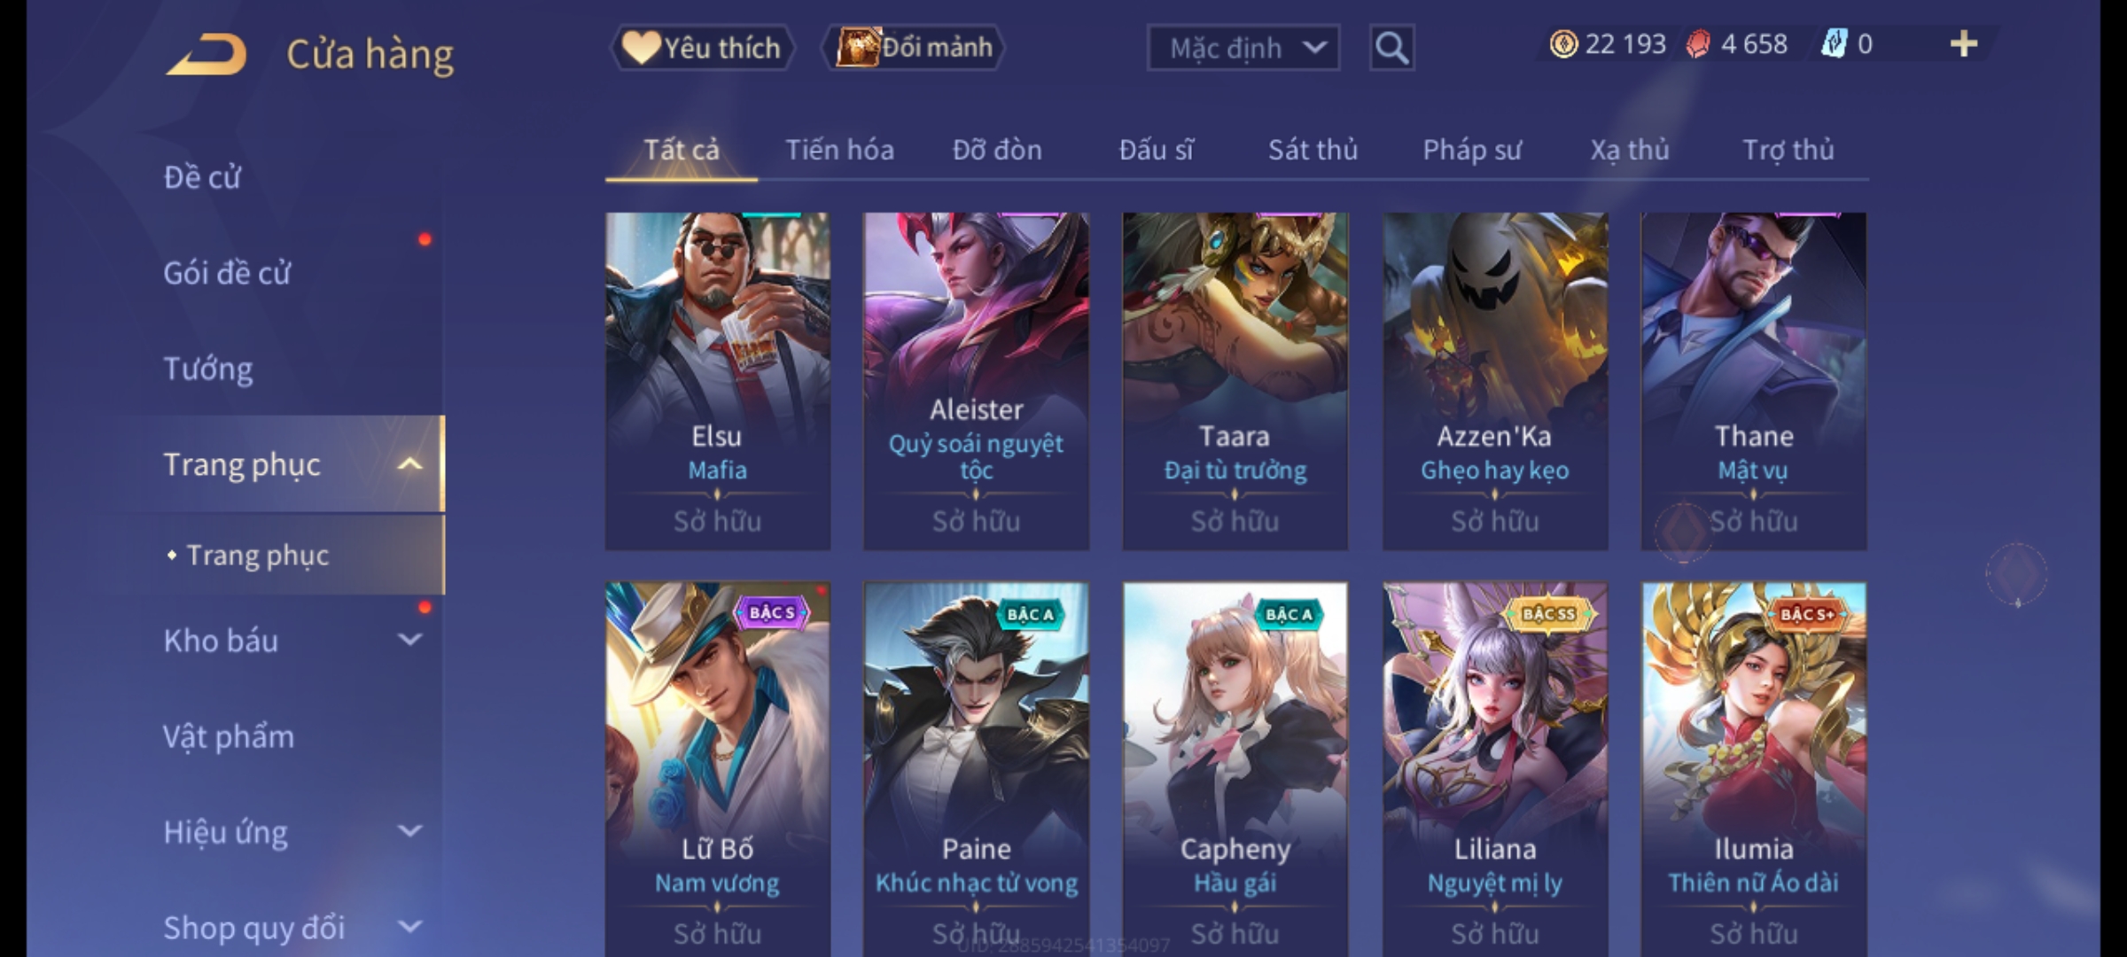The width and height of the screenshot is (2127, 957).
Task: Open the search magnifier icon
Action: [1391, 48]
